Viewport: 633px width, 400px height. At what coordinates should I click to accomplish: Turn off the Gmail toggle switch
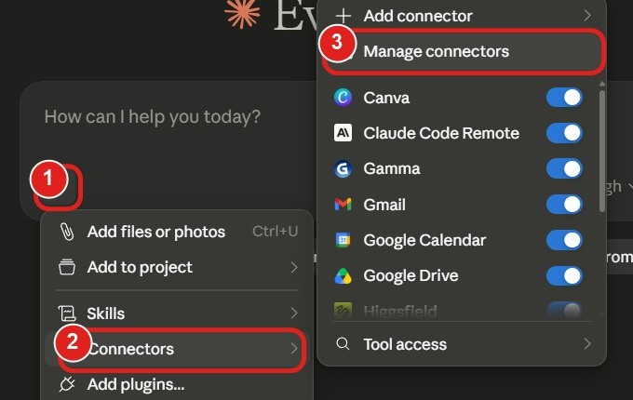click(564, 205)
